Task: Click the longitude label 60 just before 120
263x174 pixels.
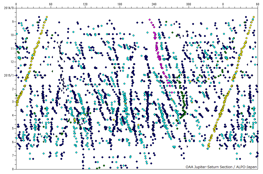Action: point(51,4)
